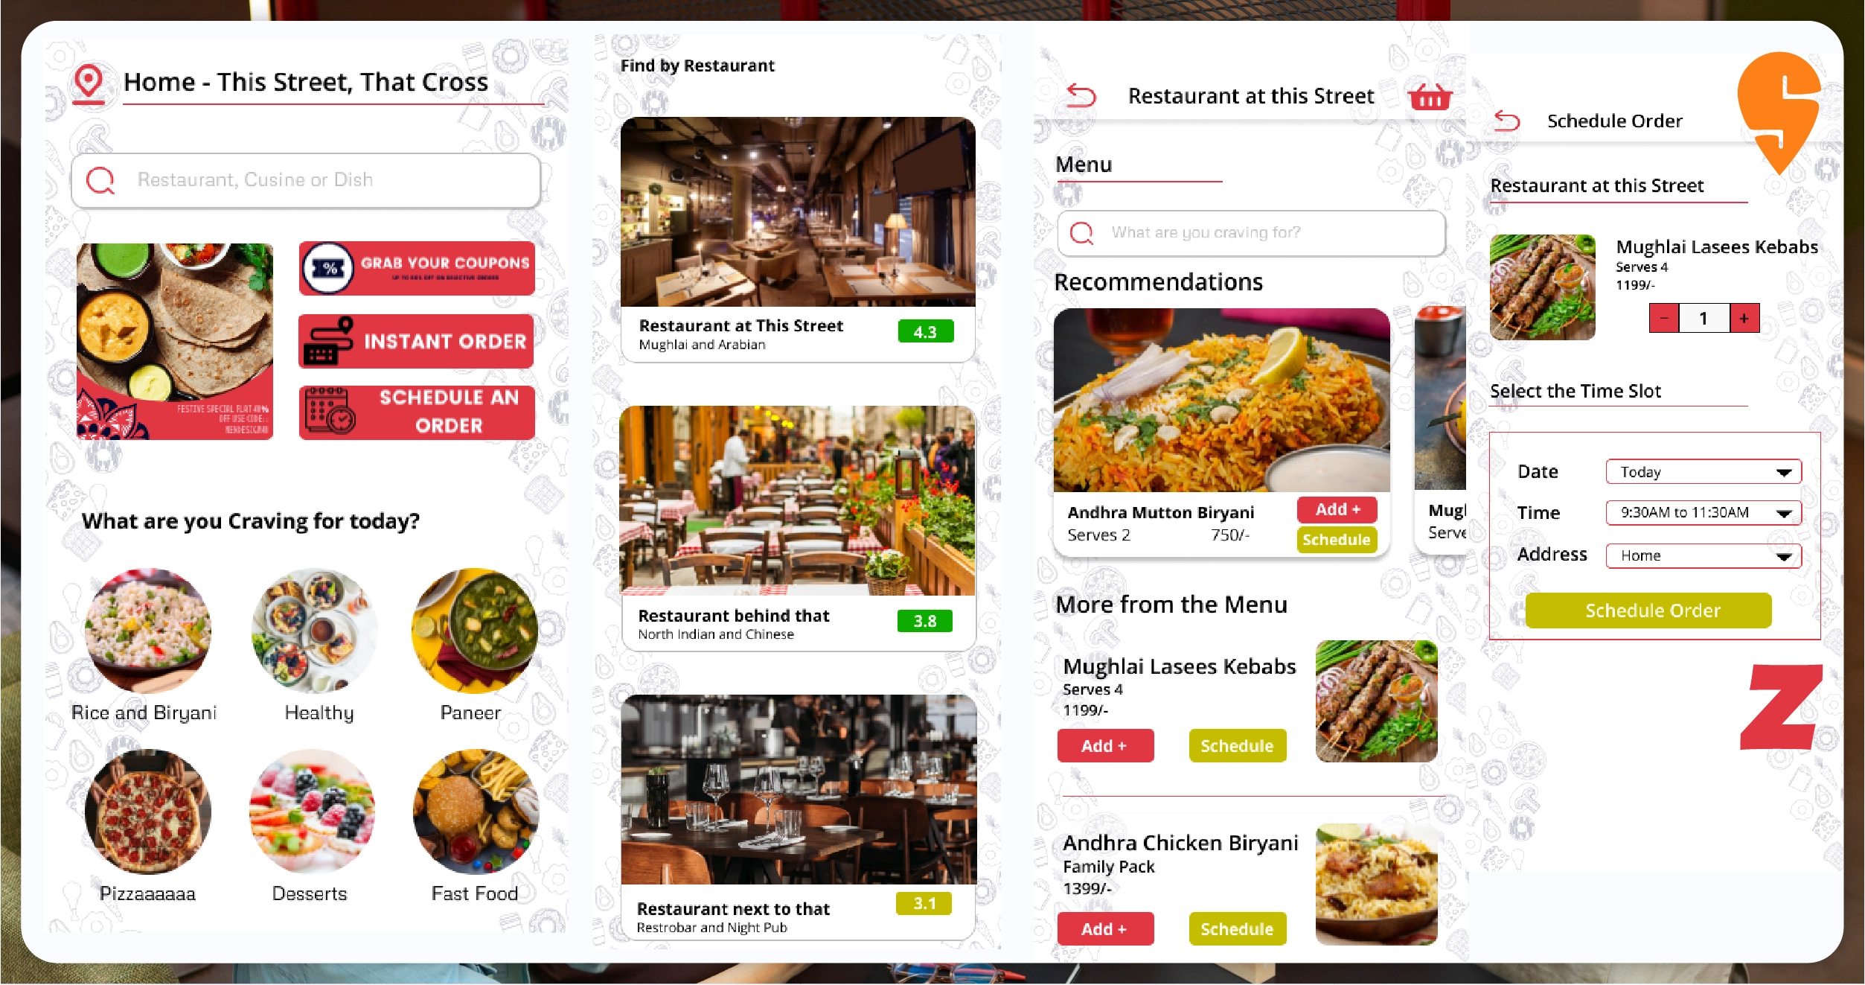
Task: Click the search input field in Menu
Action: [1250, 232]
